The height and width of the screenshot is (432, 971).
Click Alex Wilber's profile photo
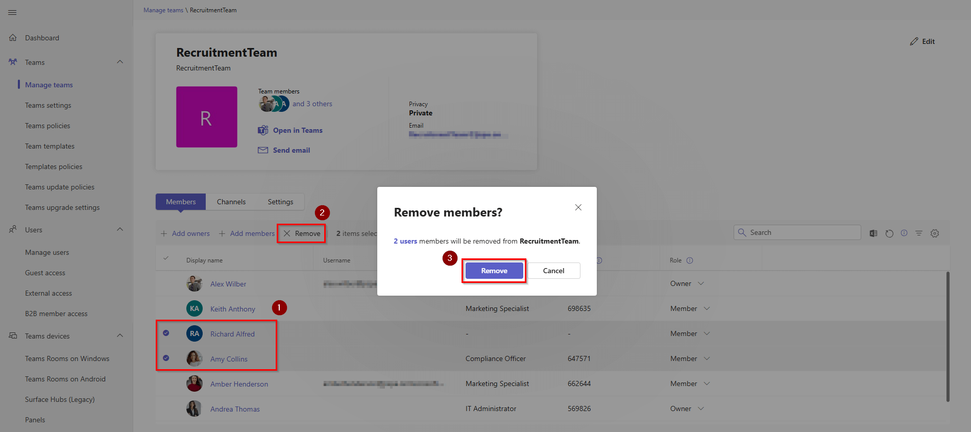(x=195, y=283)
